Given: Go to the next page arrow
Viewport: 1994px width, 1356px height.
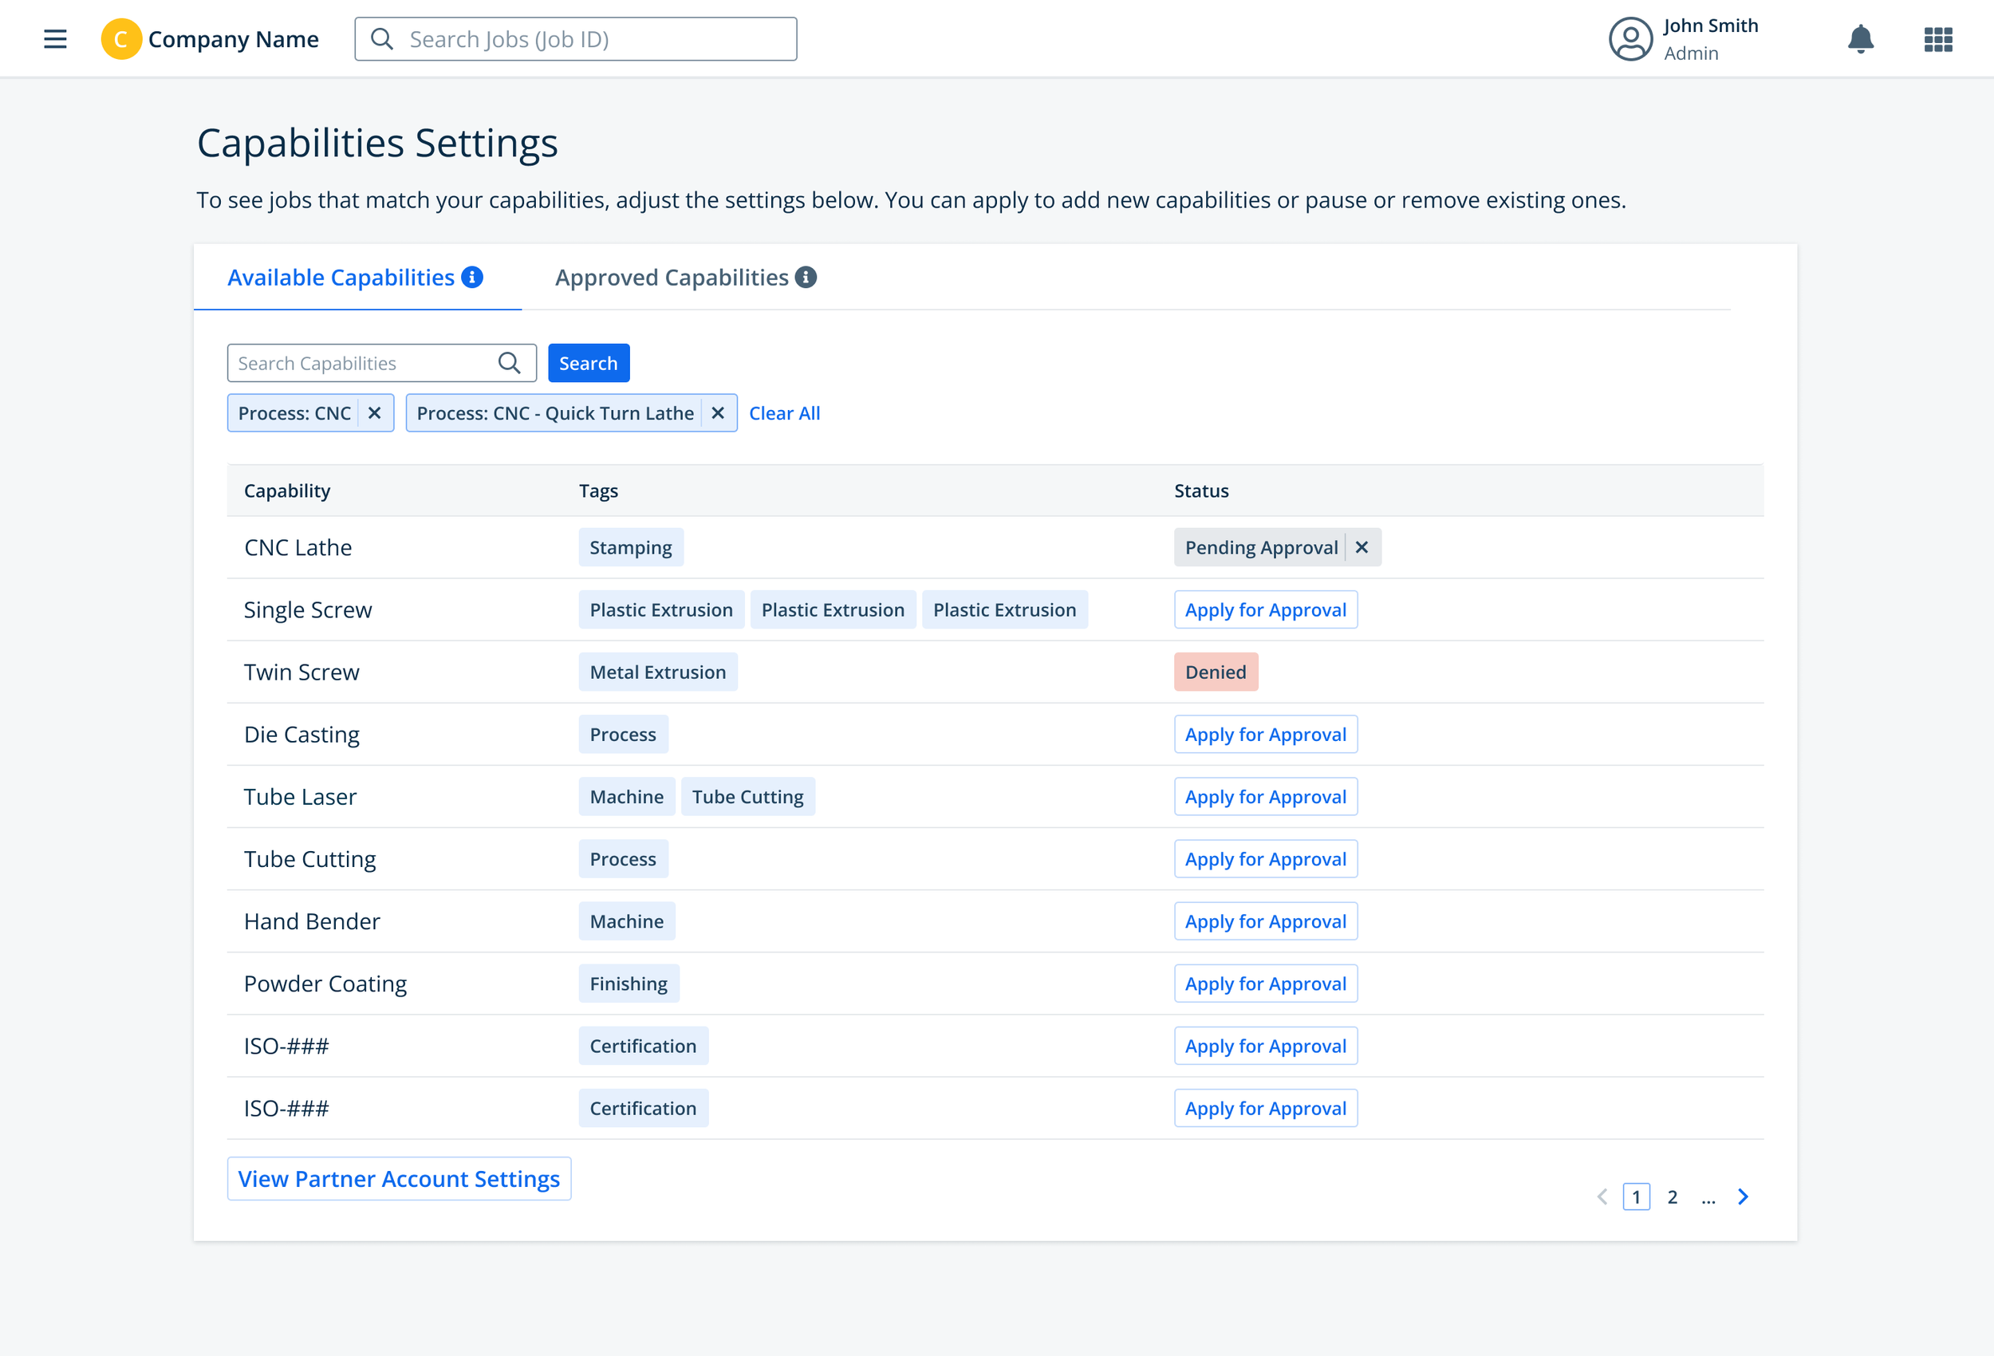Looking at the screenshot, I should pyautogui.click(x=1743, y=1196).
